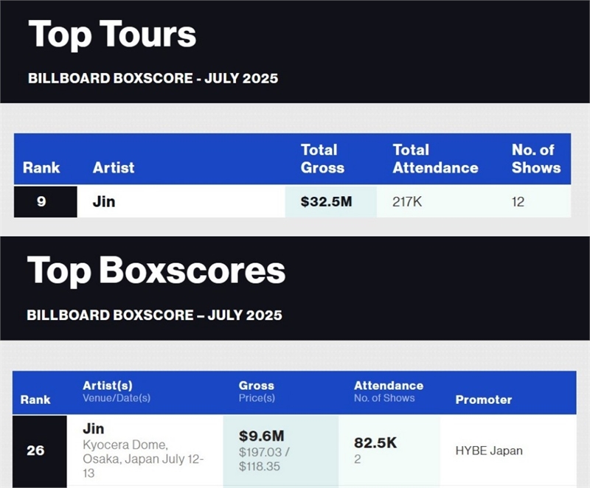590x488 pixels.
Task: Sort by the No. of Shows column header
Action: [x=535, y=158]
